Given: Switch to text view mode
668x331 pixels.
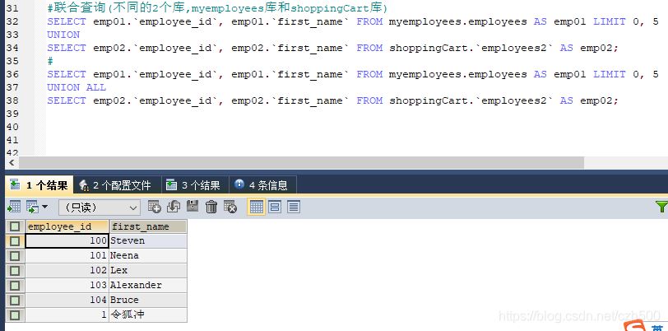Looking at the screenshot, I should point(293,207).
